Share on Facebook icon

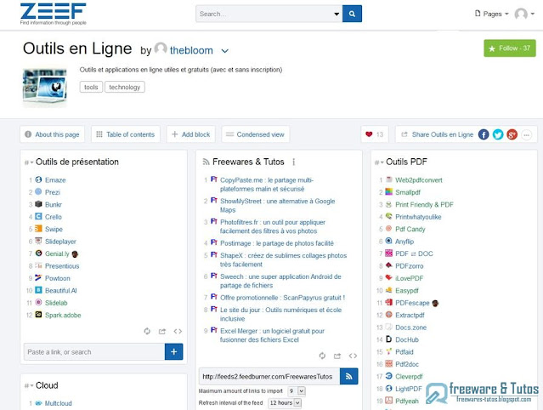484,134
